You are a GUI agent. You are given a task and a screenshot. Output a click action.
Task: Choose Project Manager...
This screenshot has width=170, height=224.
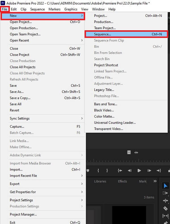(x=43, y=214)
